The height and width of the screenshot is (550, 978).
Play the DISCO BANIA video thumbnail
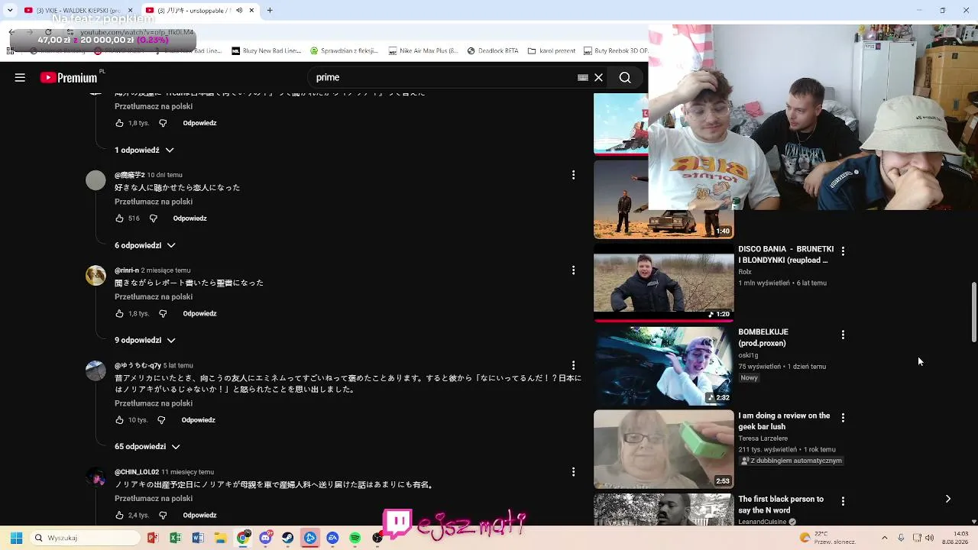[x=663, y=283]
